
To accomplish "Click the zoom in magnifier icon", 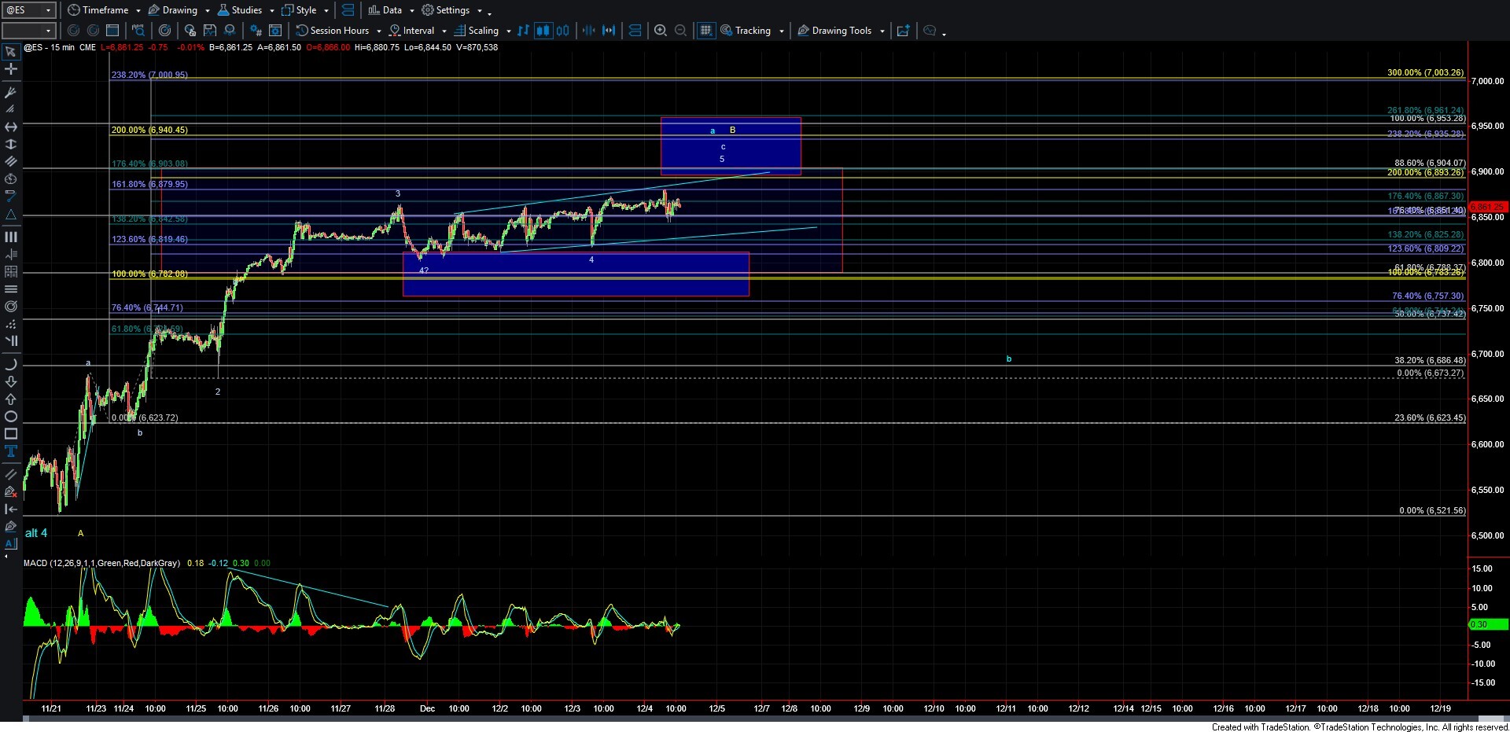I will (x=661, y=31).
